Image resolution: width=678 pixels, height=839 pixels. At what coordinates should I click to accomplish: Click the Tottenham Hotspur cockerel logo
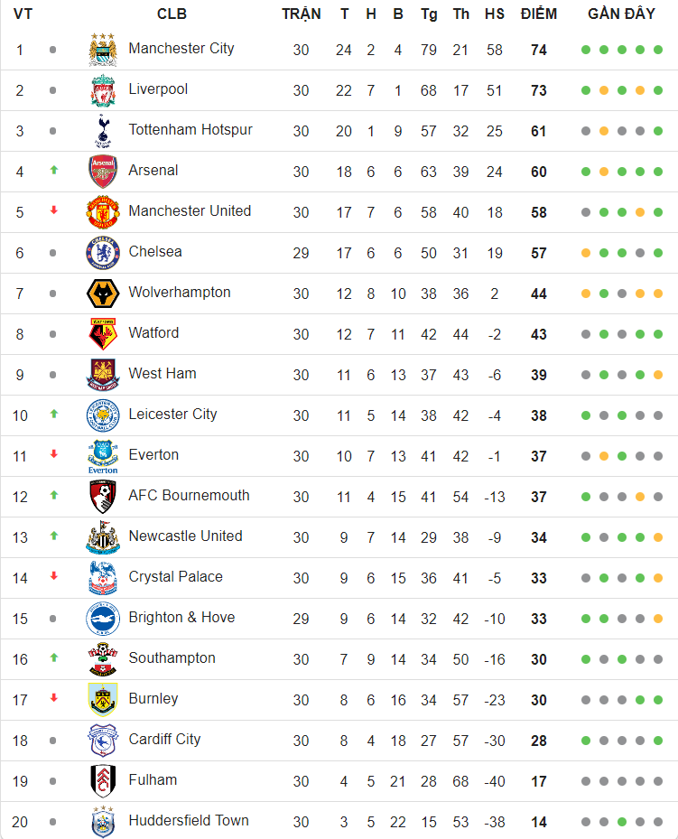coord(103,131)
